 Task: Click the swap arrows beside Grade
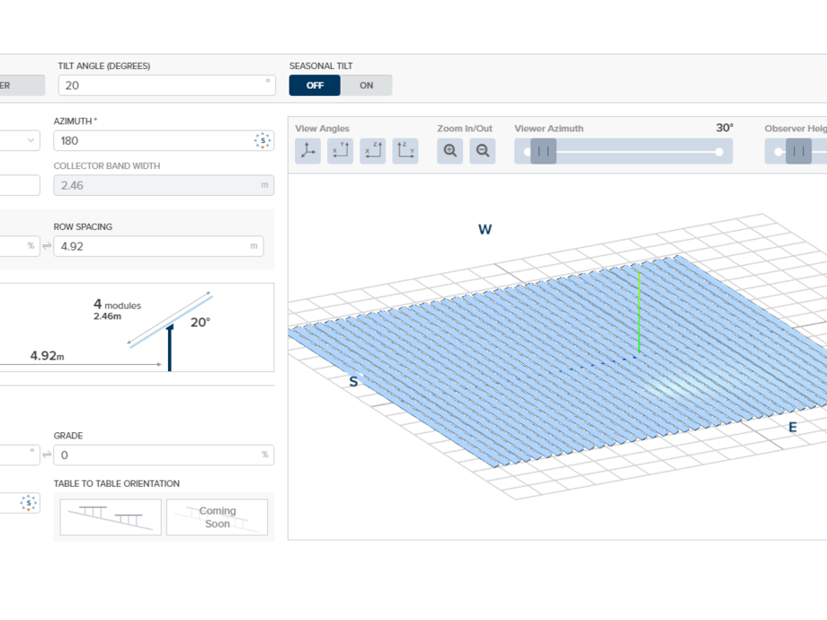[47, 455]
